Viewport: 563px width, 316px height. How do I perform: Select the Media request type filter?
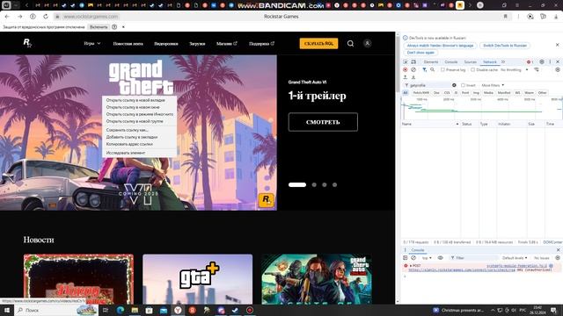(488, 93)
